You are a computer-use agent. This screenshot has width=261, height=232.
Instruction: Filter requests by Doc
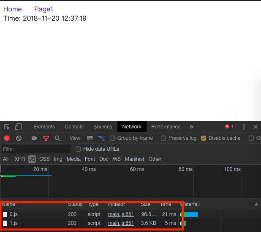coord(104,159)
